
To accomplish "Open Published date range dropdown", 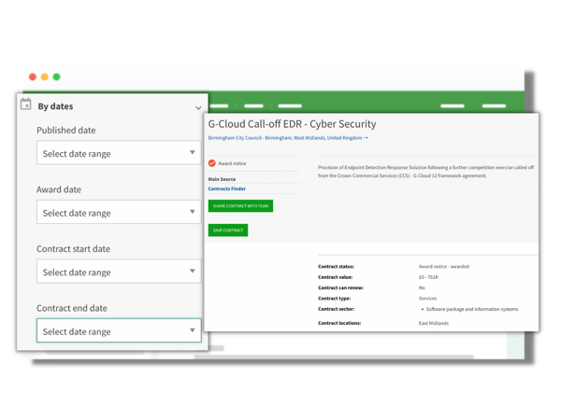I will [x=119, y=153].
